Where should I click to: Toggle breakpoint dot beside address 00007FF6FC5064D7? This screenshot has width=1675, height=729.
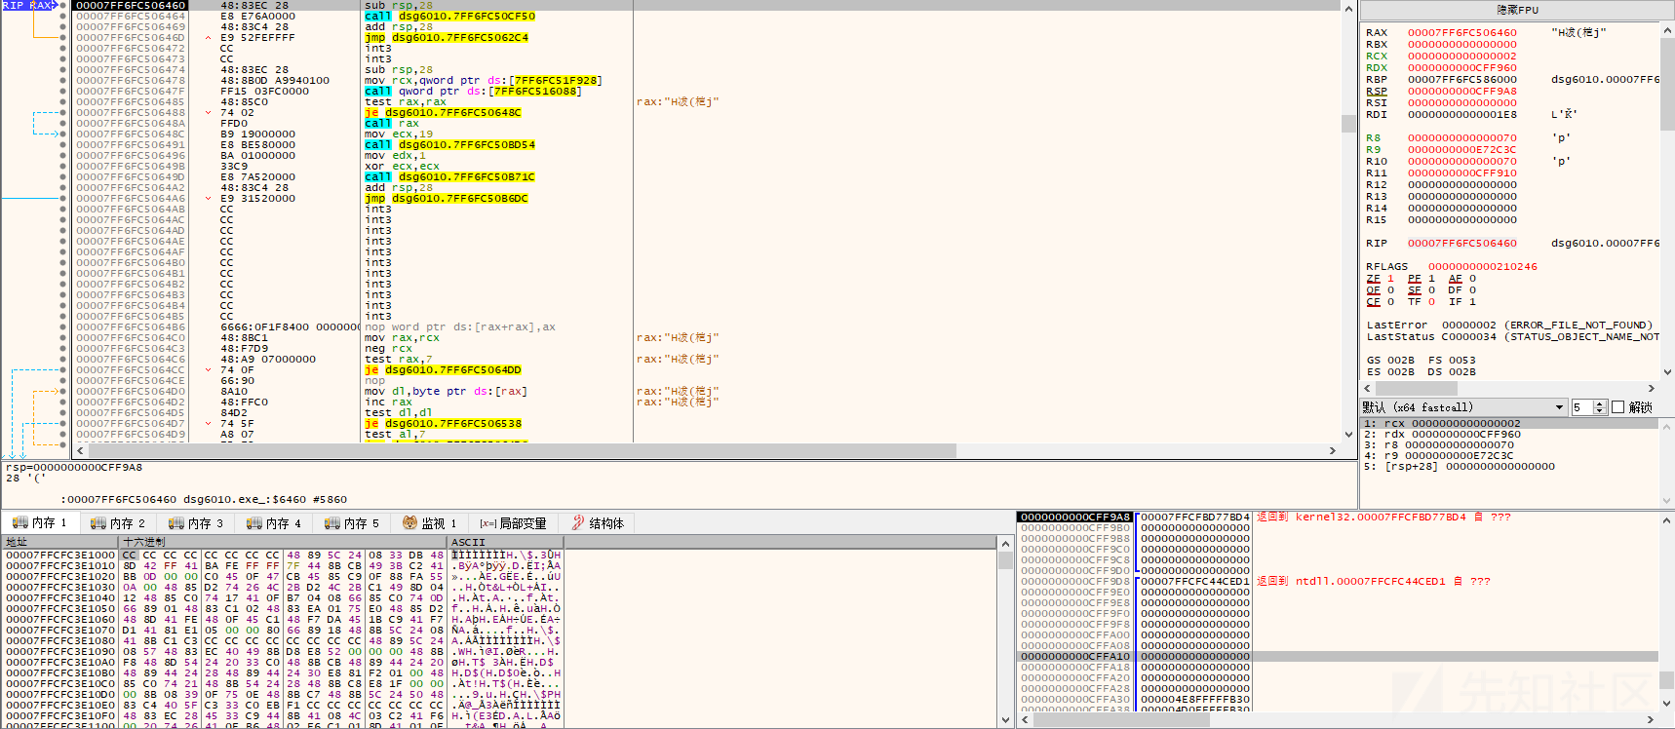(63, 424)
